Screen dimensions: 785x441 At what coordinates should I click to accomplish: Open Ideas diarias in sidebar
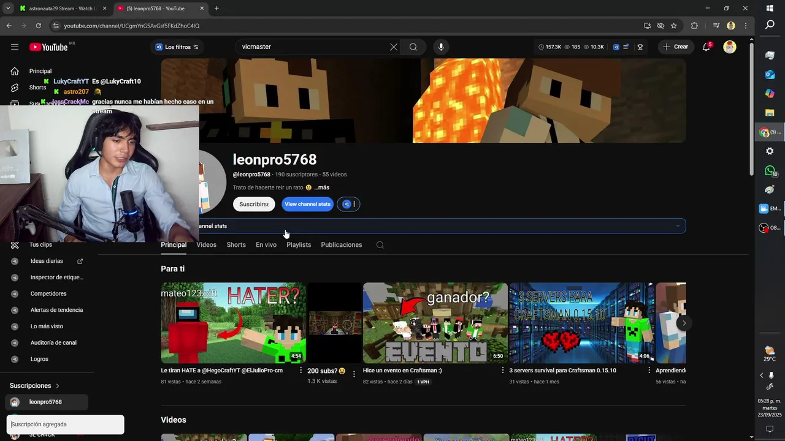pos(48,261)
